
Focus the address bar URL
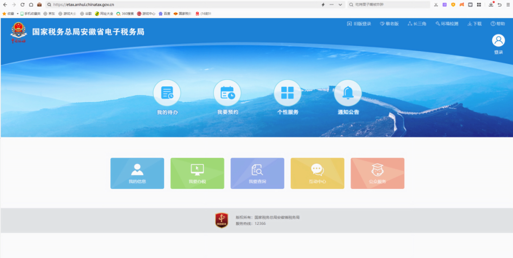coord(84,5)
